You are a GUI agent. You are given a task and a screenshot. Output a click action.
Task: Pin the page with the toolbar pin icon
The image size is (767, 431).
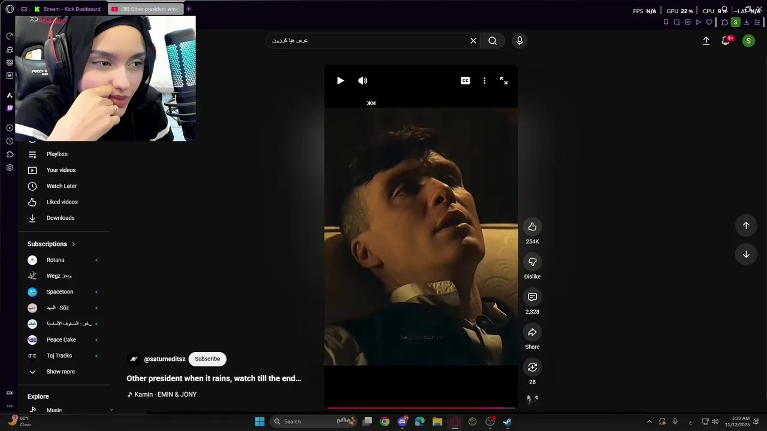click(666, 22)
